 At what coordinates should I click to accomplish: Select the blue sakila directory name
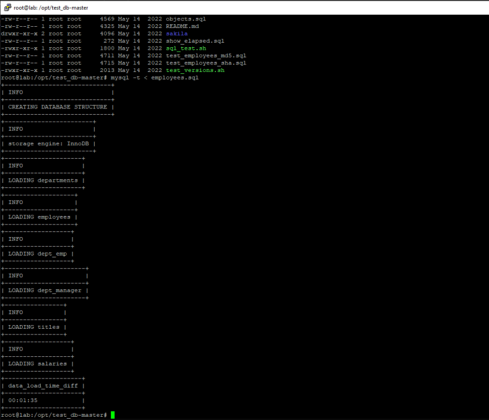tap(176, 34)
